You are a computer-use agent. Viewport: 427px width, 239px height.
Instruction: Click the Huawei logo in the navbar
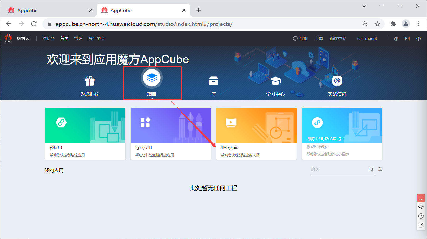coord(8,38)
